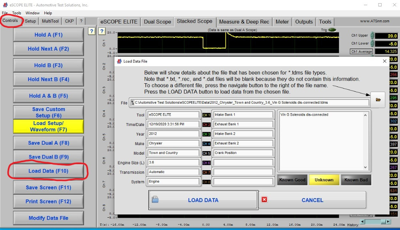Click Hold A & B (F5) button
This screenshot has width=400, height=230.
(48, 96)
